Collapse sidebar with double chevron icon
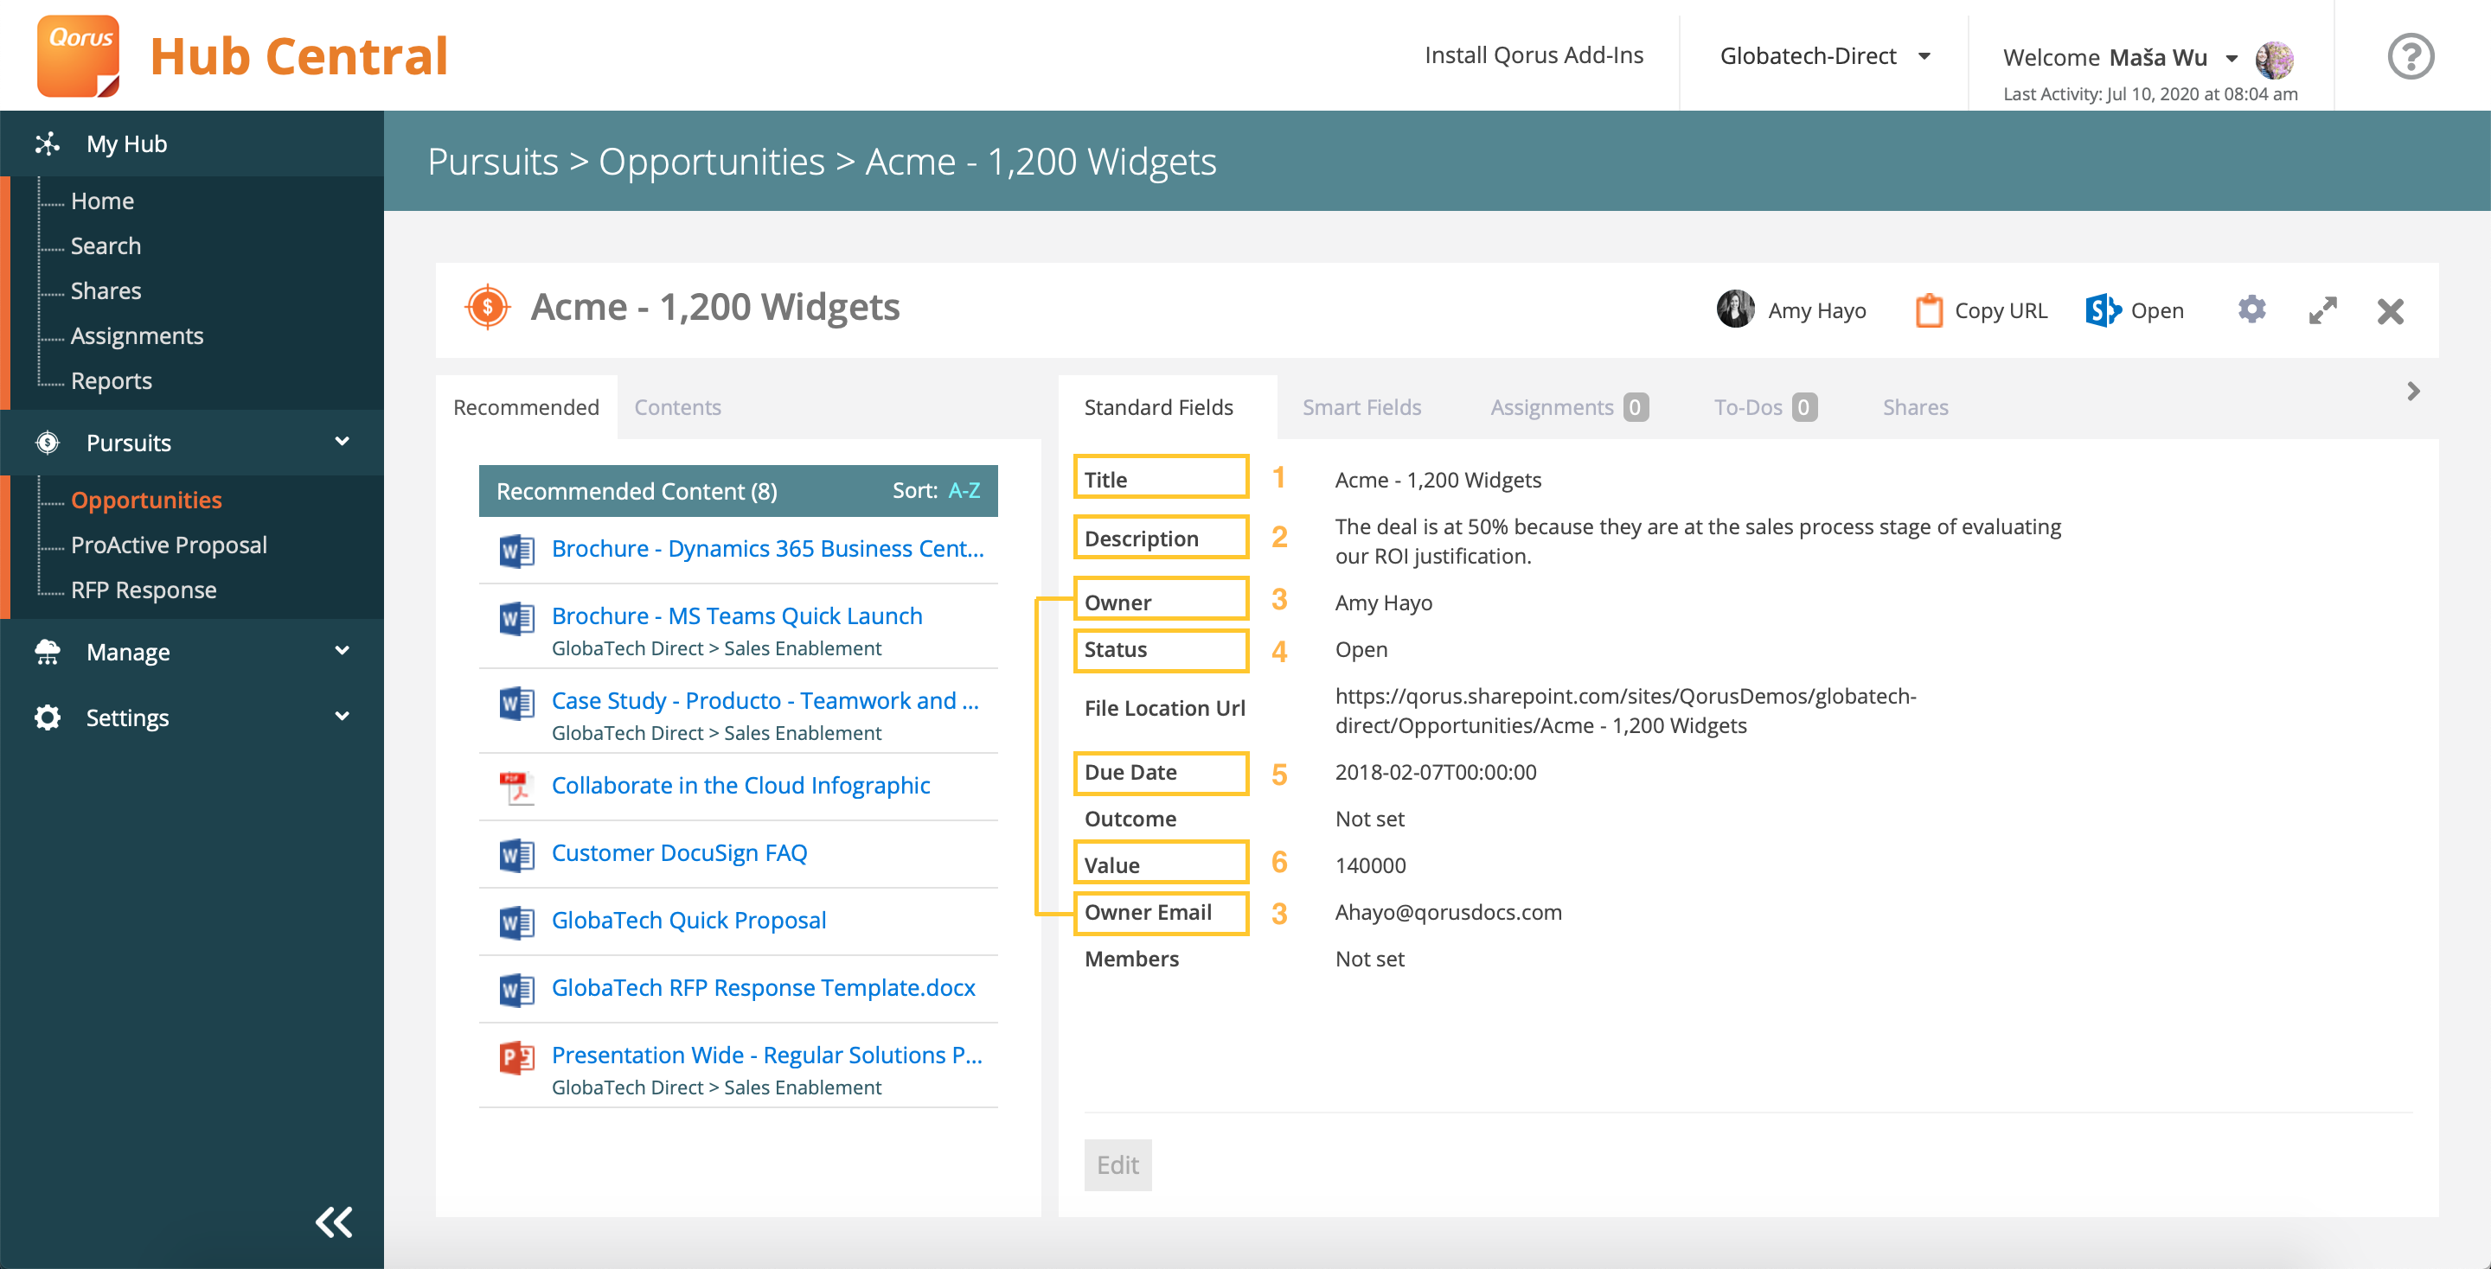 pyautogui.click(x=334, y=1221)
